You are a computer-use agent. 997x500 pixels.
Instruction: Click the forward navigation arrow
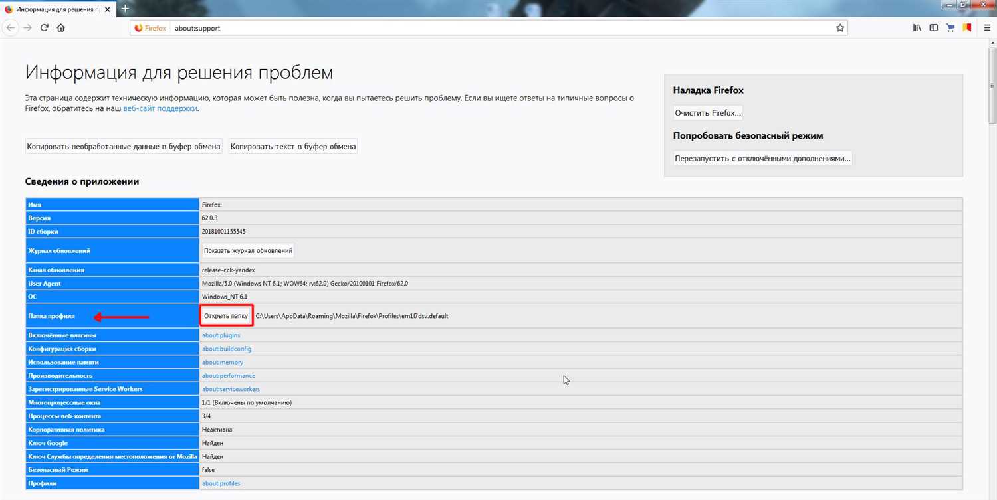point(28,28)
